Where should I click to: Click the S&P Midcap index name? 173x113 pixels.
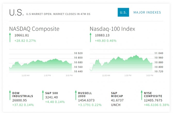pyautogui.click(x=117, y=95)
